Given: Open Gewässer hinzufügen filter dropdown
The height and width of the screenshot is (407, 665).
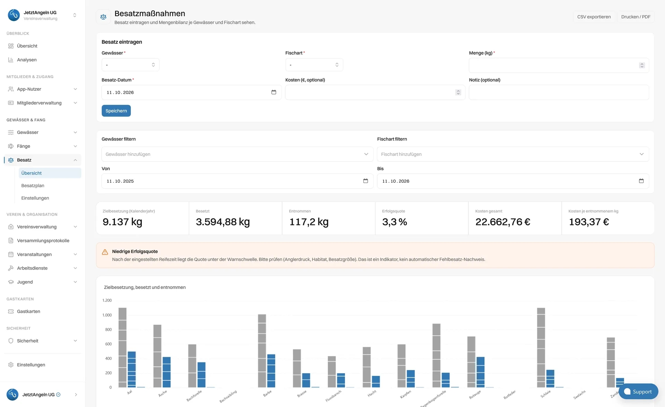Looking at the screenshot, I should pyautogui.click(x=237, y=154).
